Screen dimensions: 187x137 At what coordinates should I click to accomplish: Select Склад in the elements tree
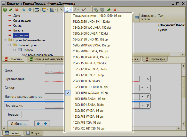click(x=17, y=26)
